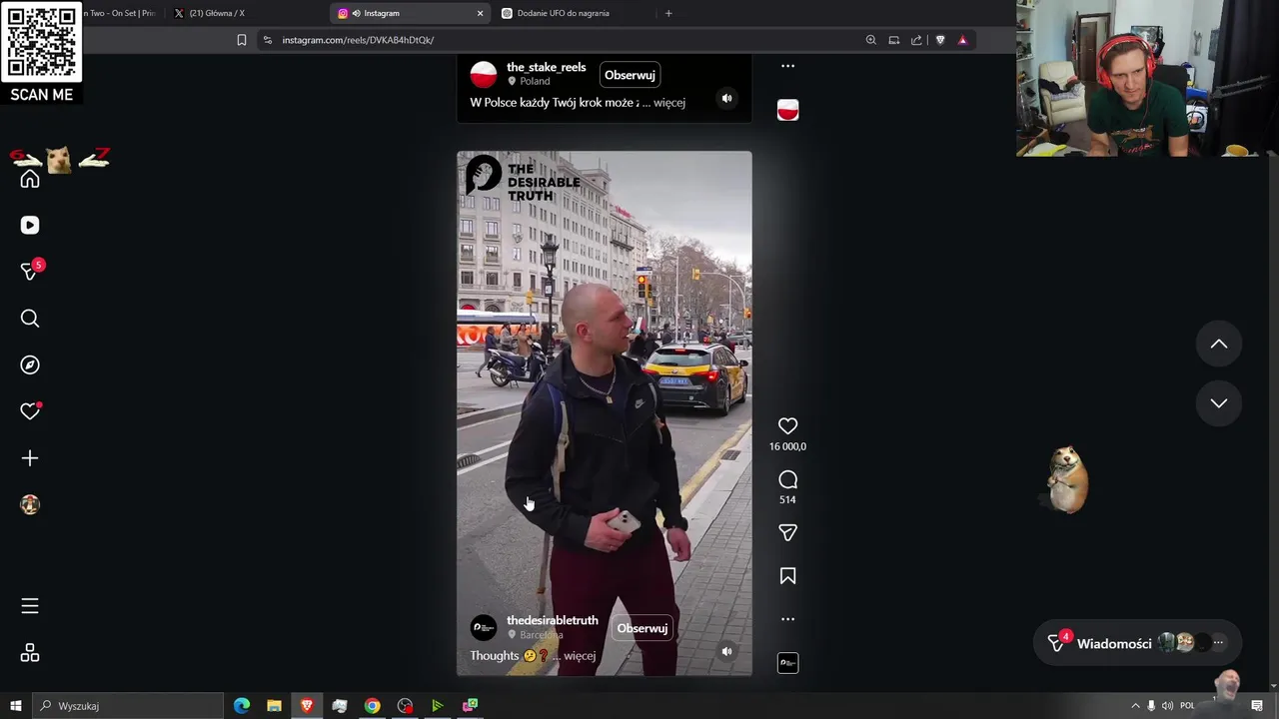Open more options for thedesirabletruth reel
The image size is (1279, 719).
click(x=787, y=619)
